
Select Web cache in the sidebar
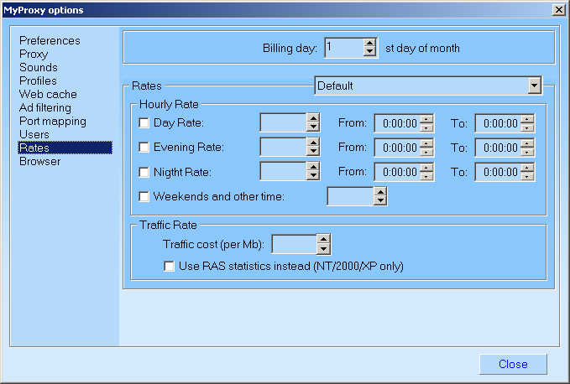click(x=48, y=95)
